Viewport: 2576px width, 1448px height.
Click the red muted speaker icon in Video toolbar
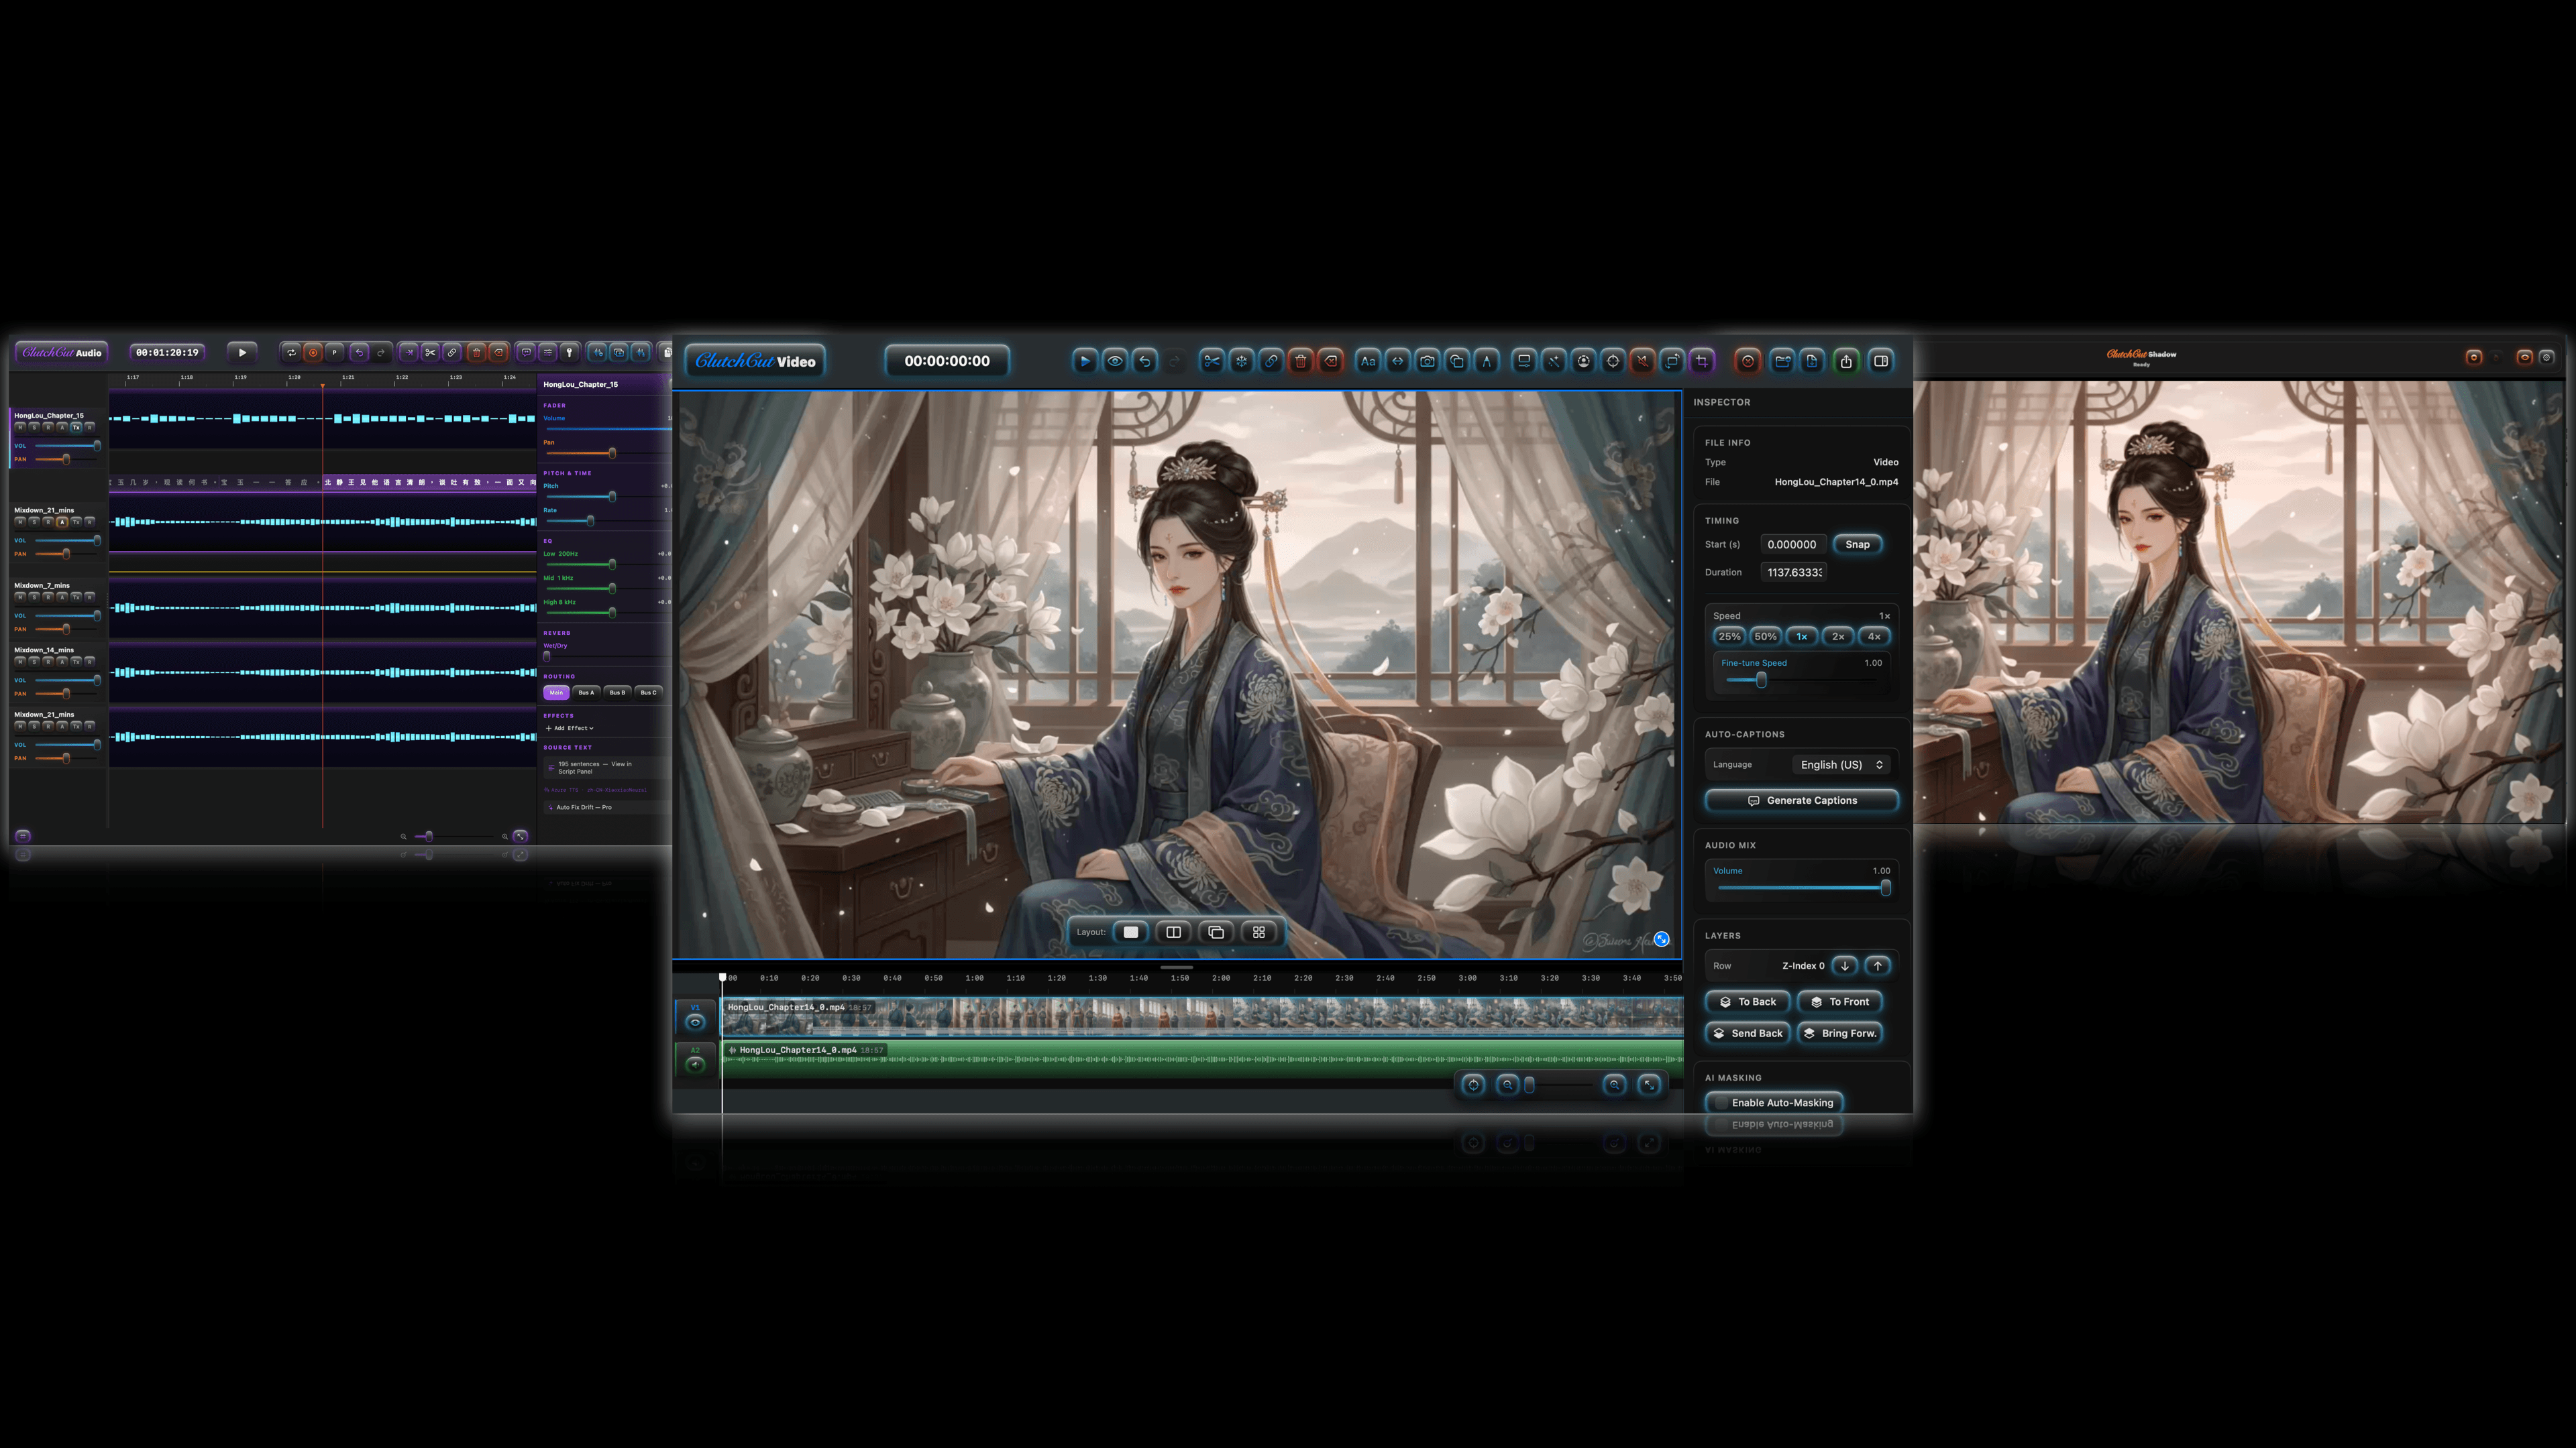tap(1642, 361)
